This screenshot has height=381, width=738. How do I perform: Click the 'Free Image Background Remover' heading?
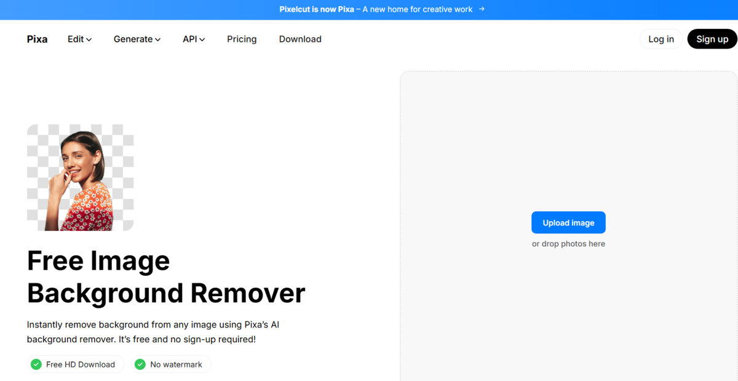[166, 277]
